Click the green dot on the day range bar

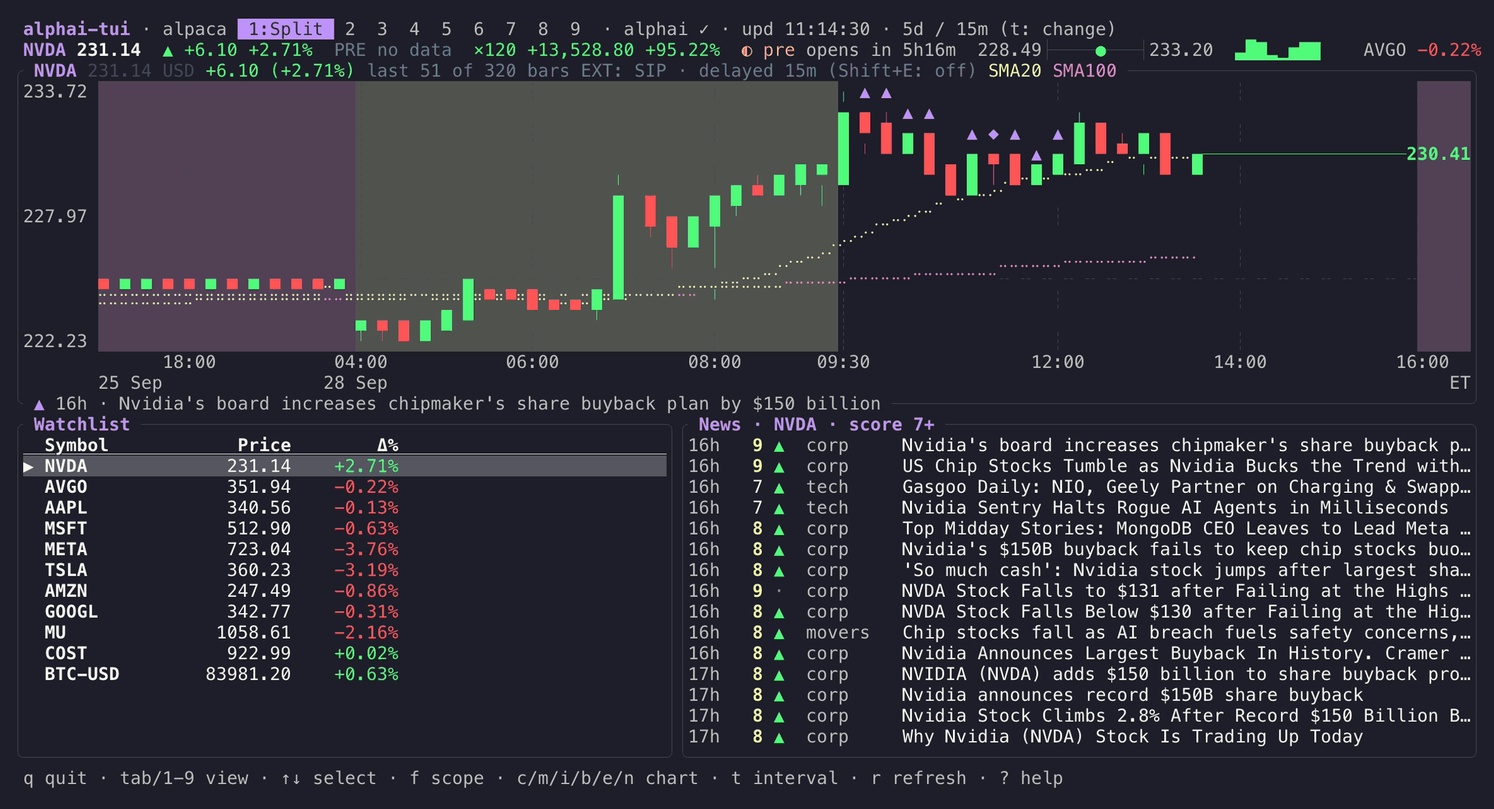(x=1101, y=51)
